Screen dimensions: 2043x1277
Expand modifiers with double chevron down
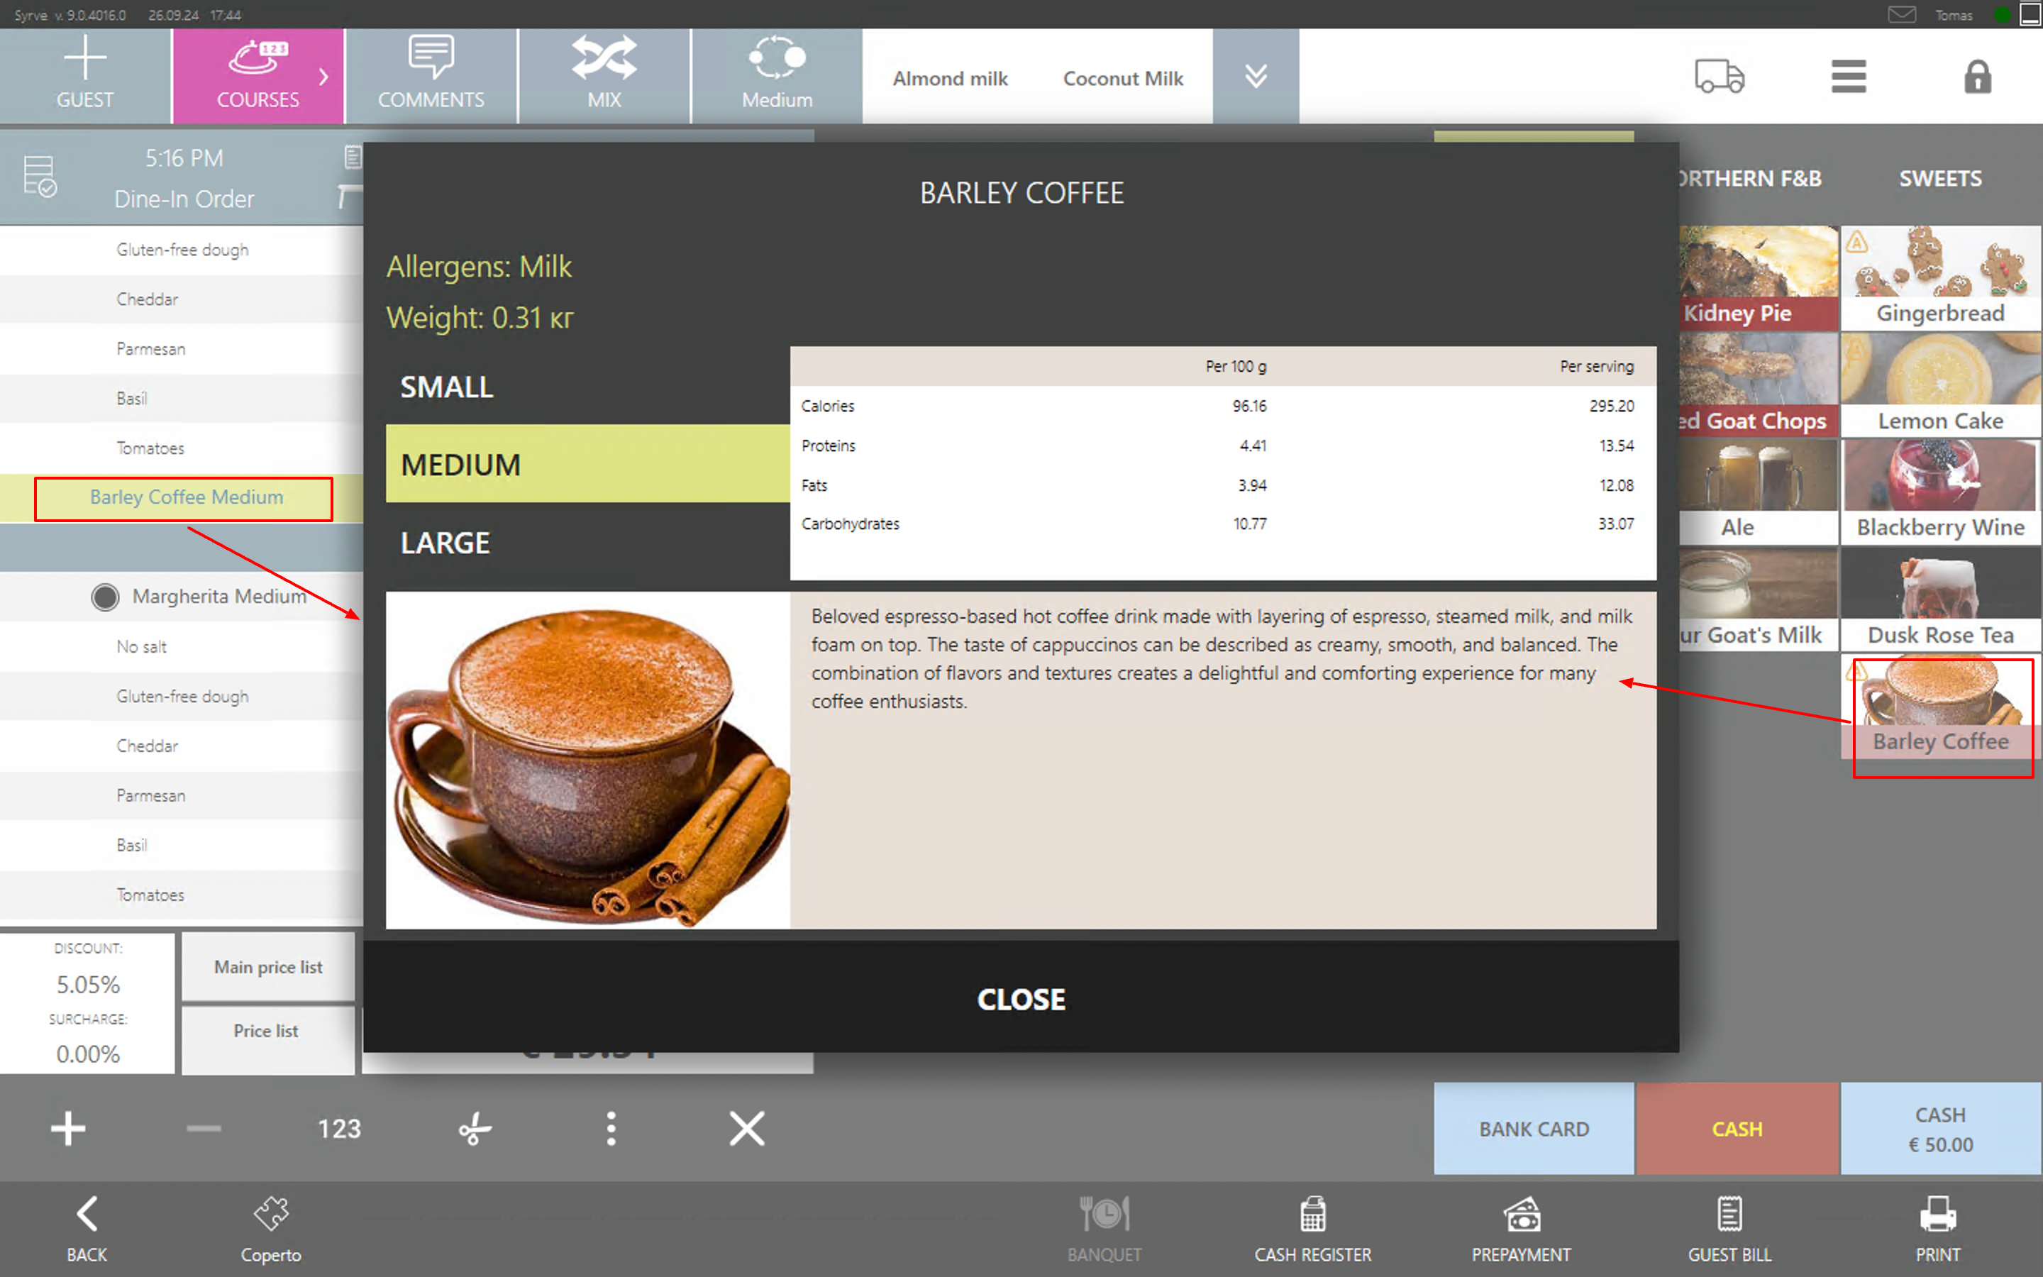(1256, 77)
